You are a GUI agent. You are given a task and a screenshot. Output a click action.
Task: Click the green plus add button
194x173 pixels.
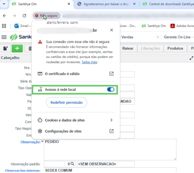tap(17, 49)
